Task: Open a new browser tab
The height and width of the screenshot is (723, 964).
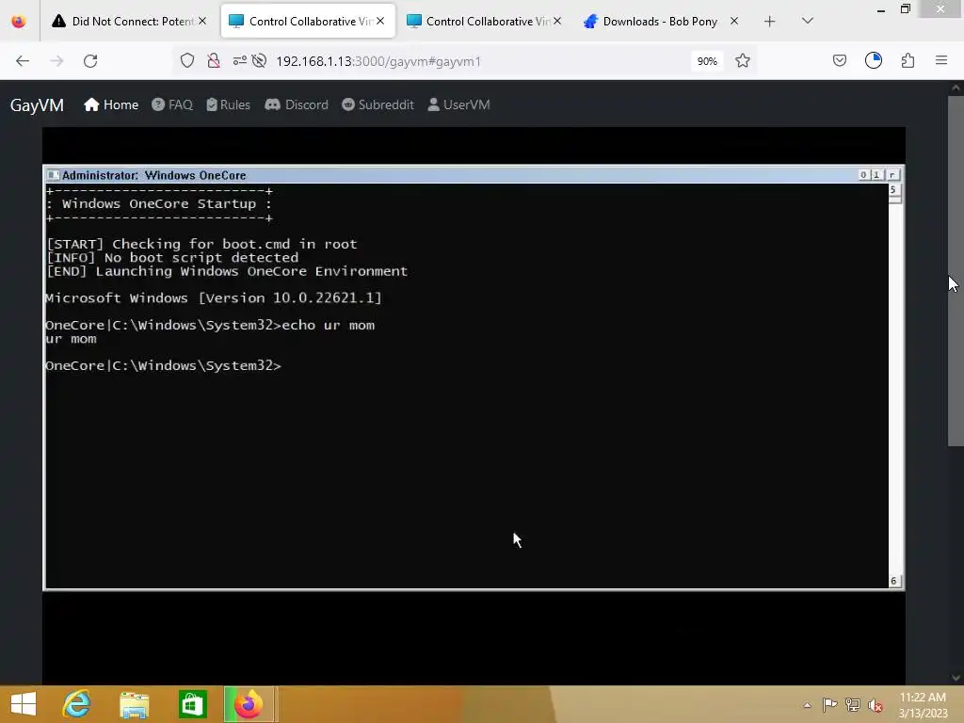Action: 770,22
